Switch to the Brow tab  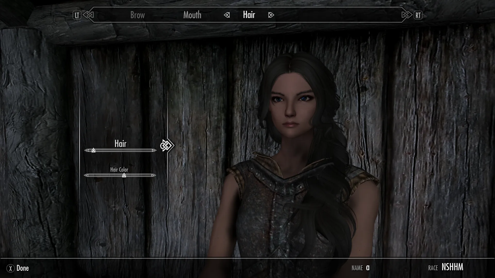[137, 15]
